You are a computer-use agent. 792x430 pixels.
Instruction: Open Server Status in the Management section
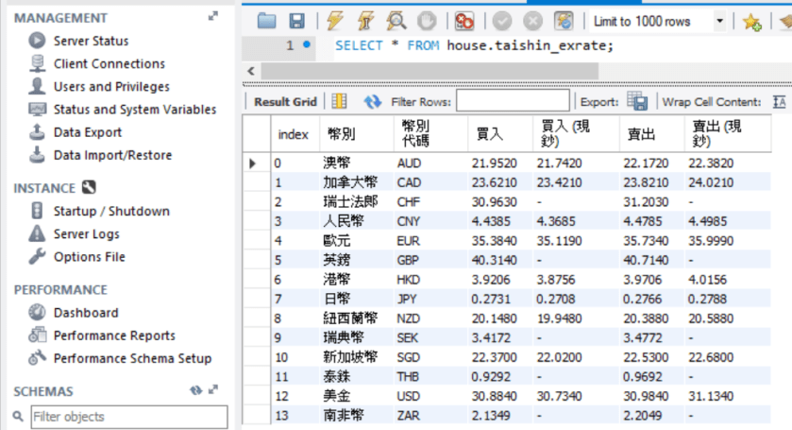(91, 41)
